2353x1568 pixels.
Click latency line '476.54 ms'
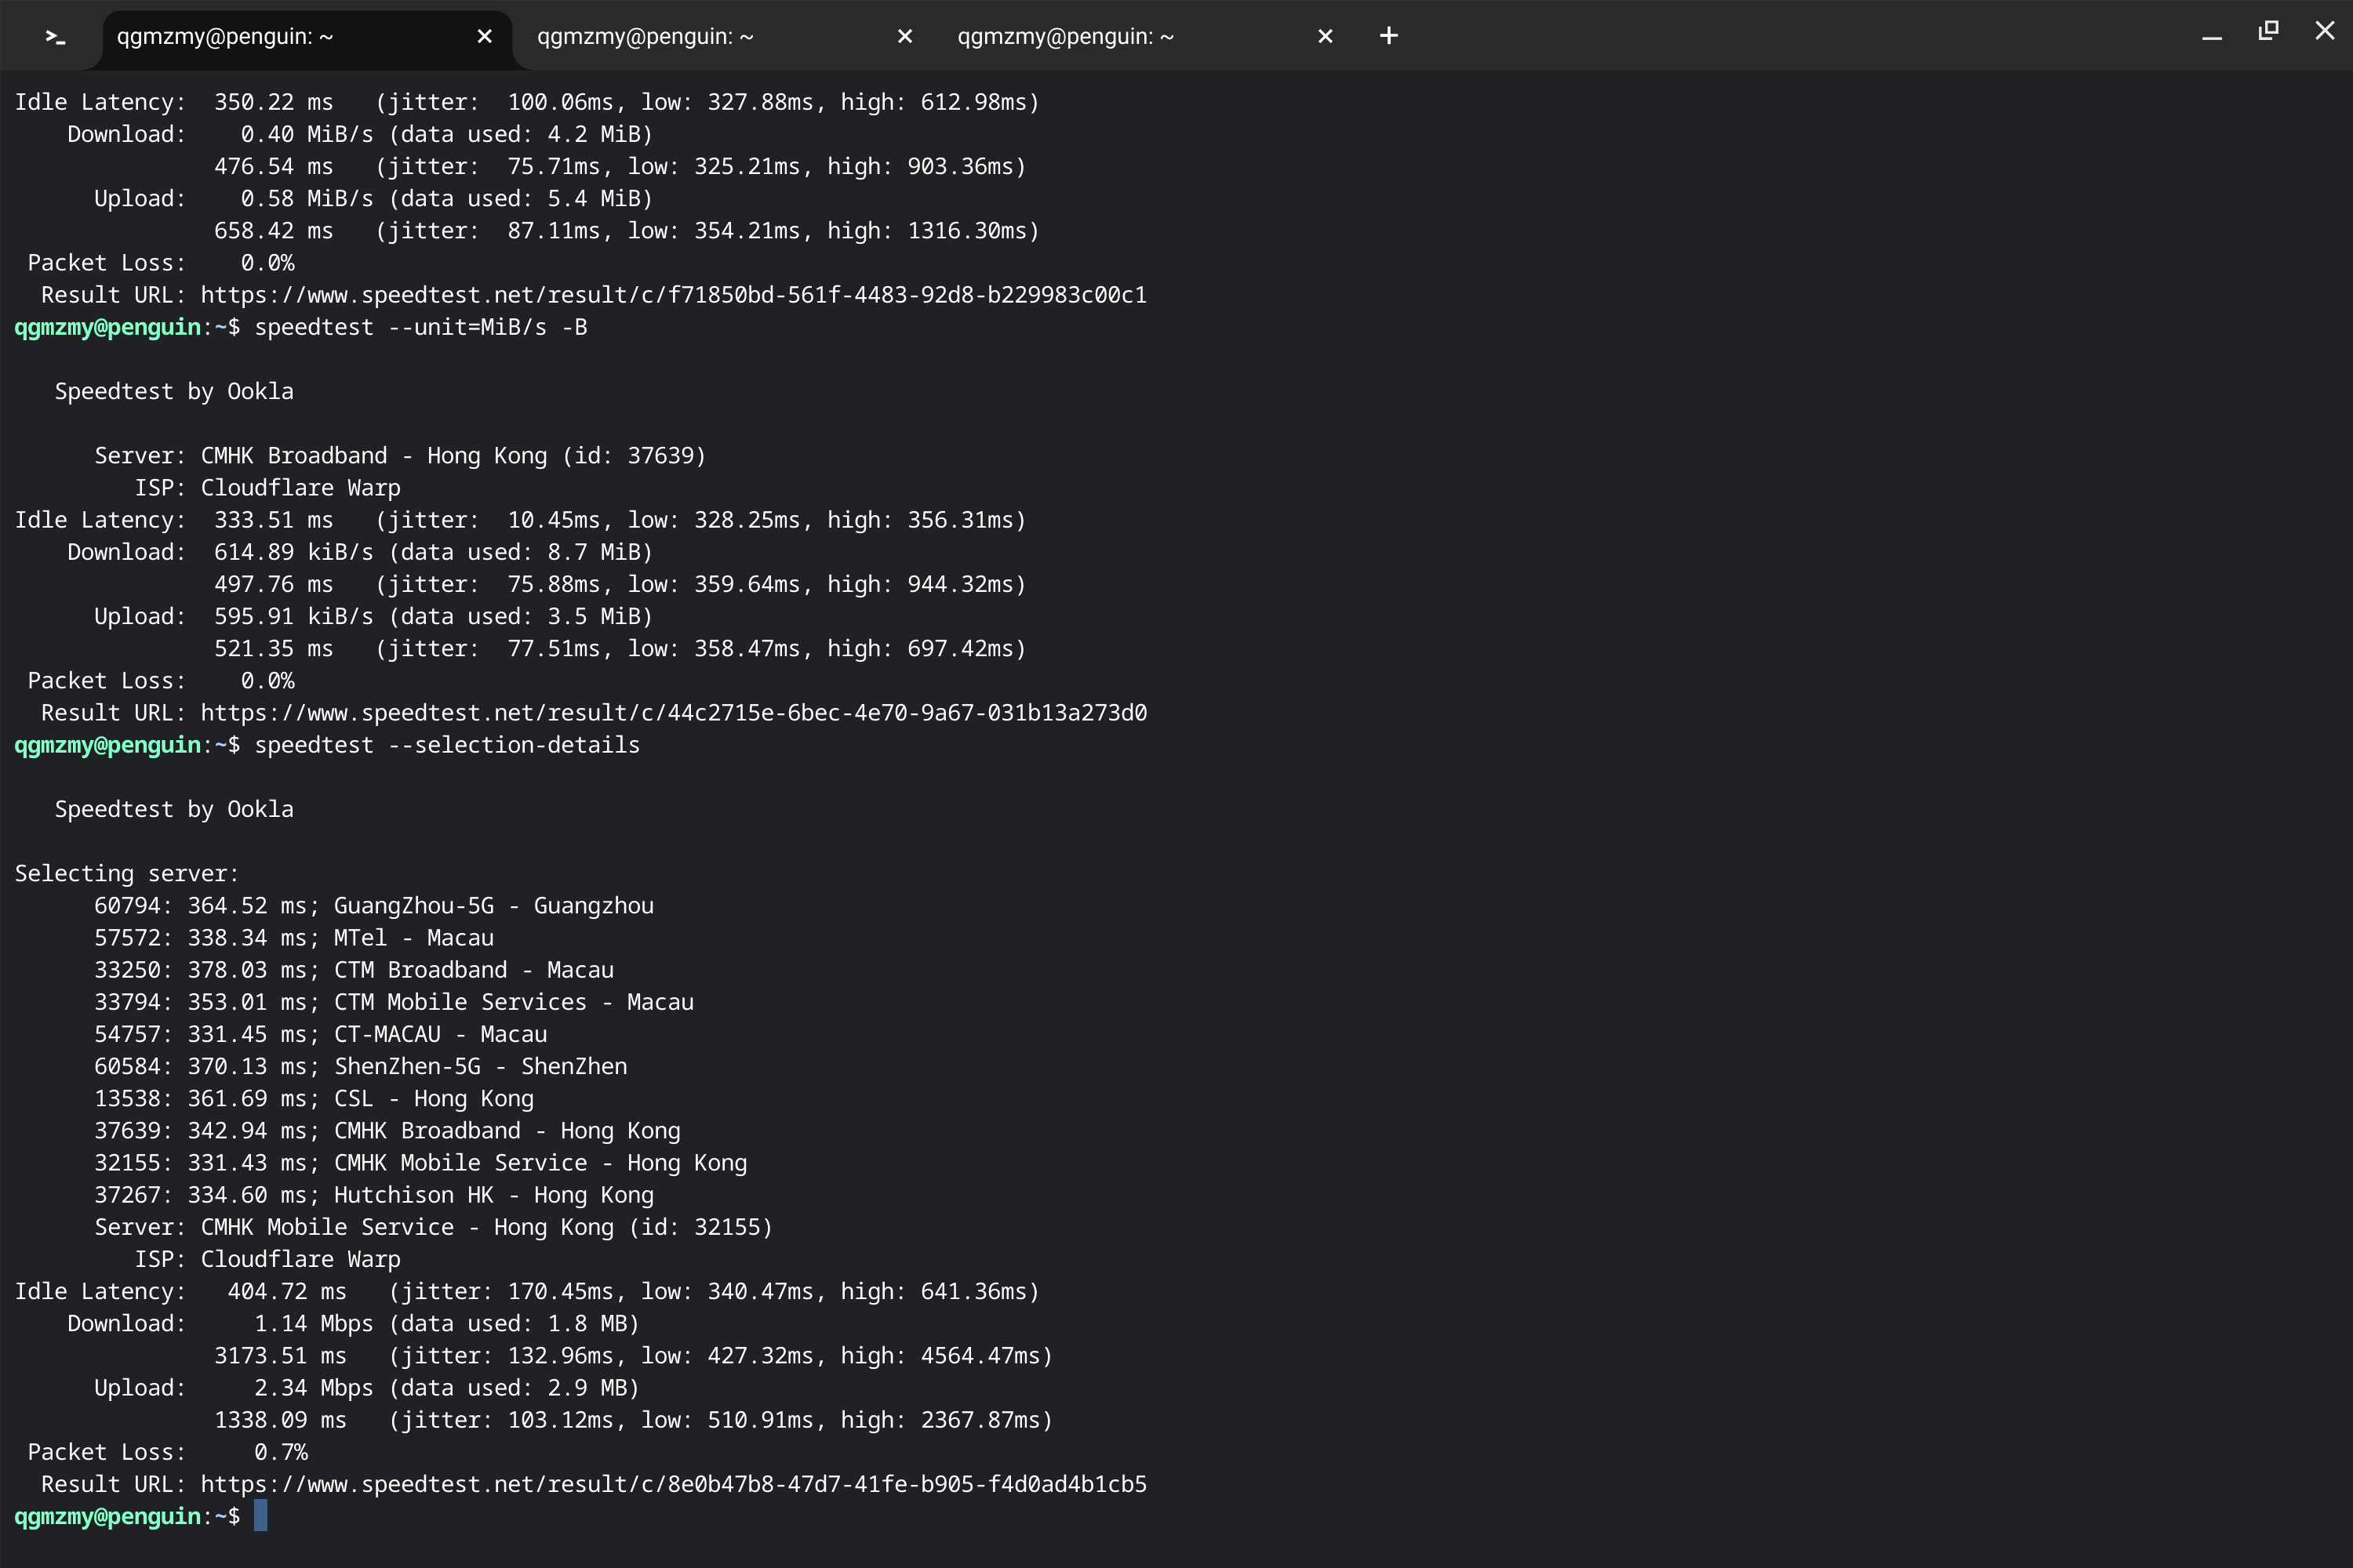[620, 166]
